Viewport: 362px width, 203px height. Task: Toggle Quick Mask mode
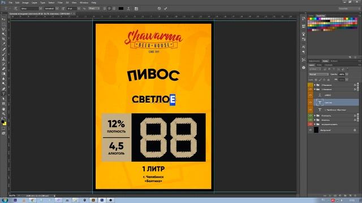pos(3,129)
